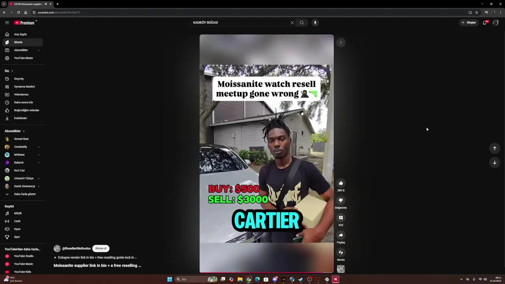
Task: Go to YouTube Premium home logo
Action: [x=25, y=22]
